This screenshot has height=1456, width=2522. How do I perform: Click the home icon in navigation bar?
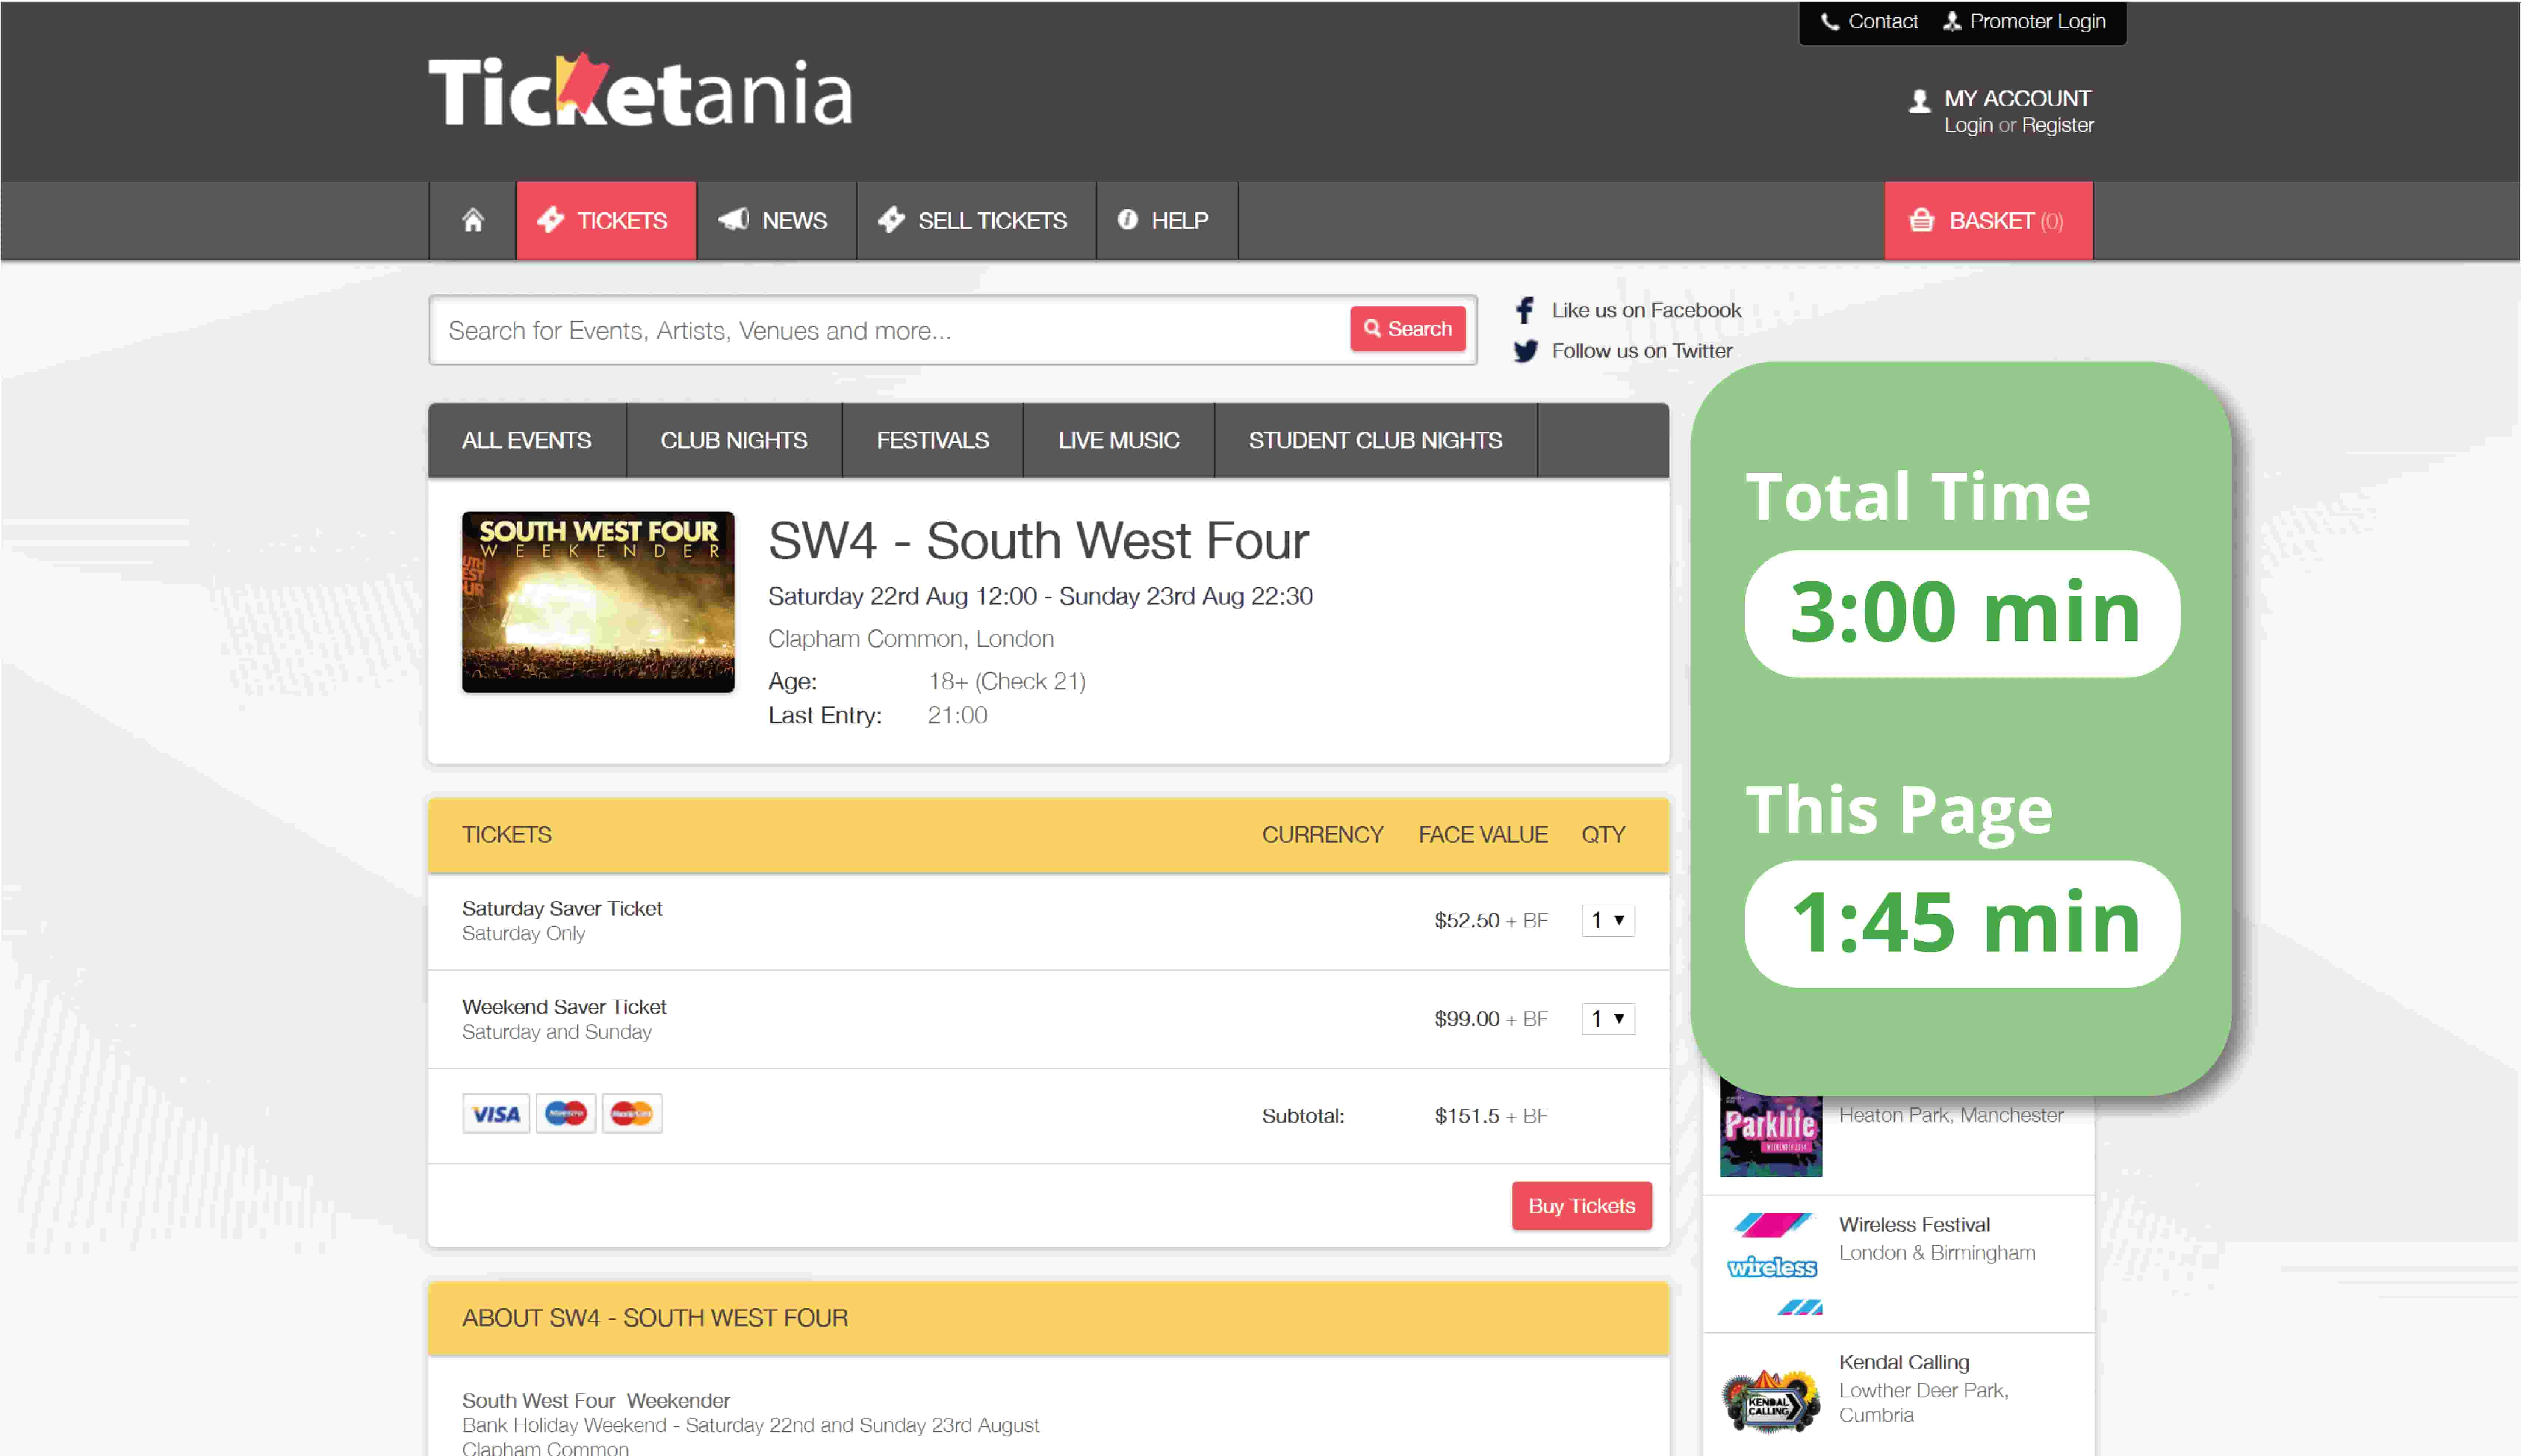tap(473, 220)
